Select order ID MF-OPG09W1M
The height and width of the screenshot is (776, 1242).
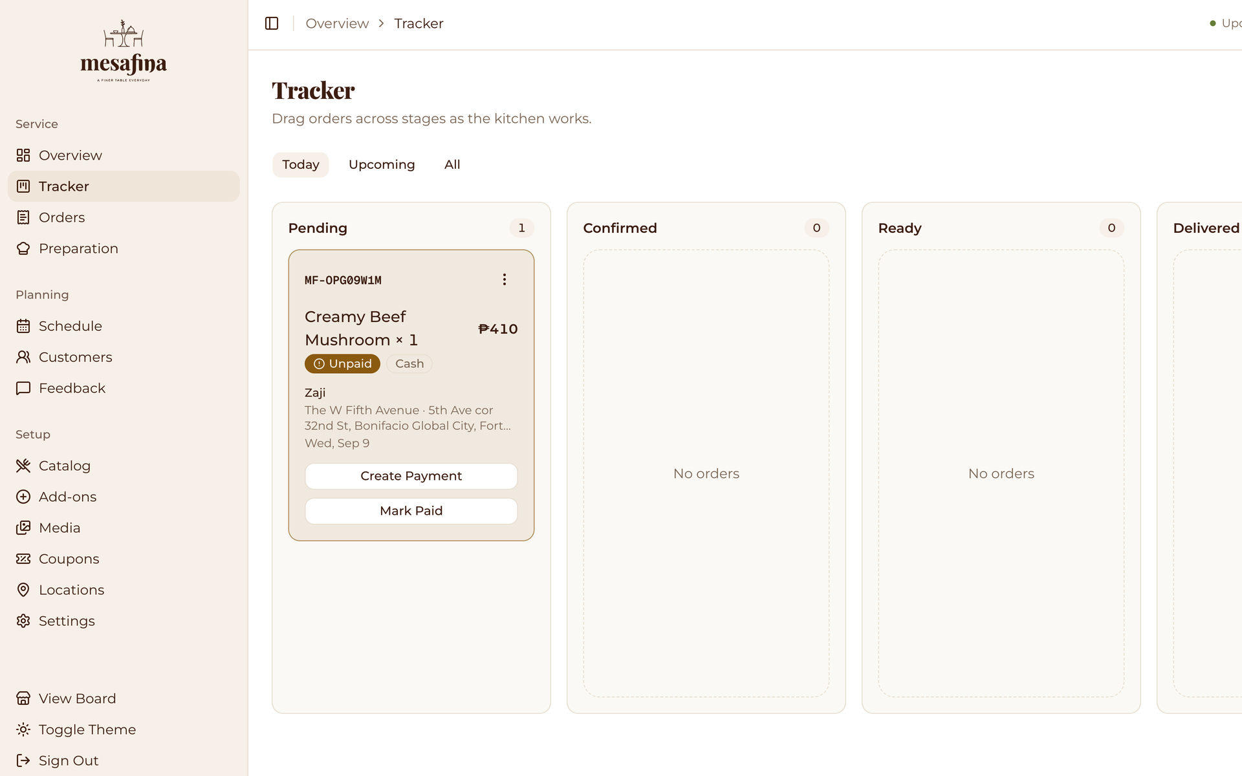click(343, 280)
